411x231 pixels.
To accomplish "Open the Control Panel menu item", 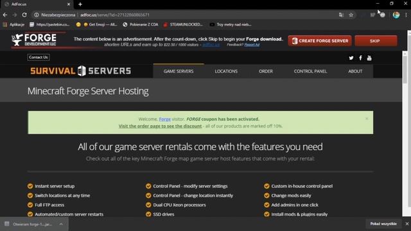I will coord(310,71).
